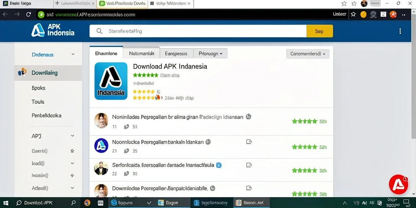Screen dimensions: 416x208
Task: Switch to the Voiay Nkloraiem browser tab
Action: [170, 4]
